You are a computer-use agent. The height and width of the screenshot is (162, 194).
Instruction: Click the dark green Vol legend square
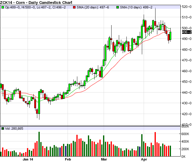point(3,128)
